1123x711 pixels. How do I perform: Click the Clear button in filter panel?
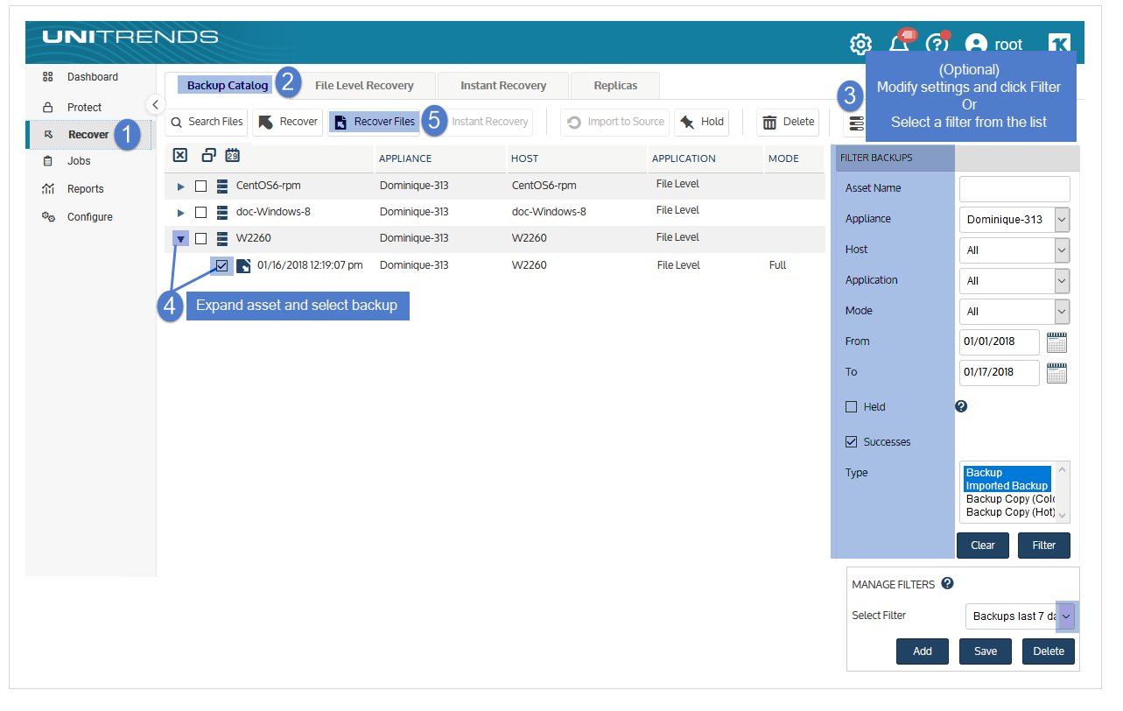point(983,546)
